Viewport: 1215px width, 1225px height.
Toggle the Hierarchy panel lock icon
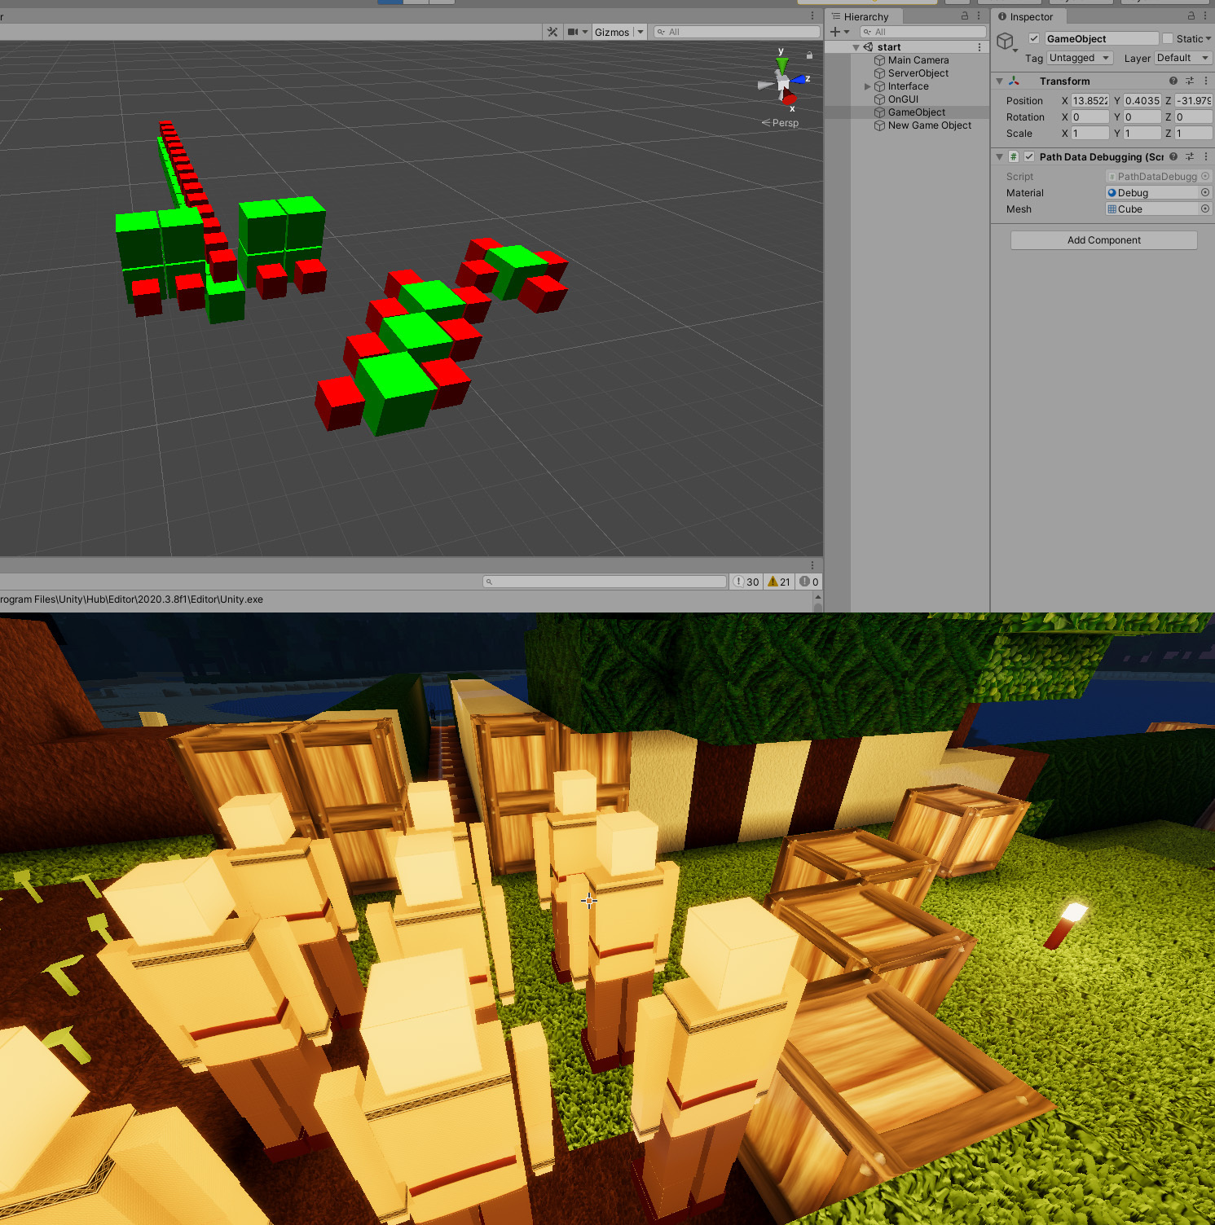pyautogui.click(x=965, y=15)
